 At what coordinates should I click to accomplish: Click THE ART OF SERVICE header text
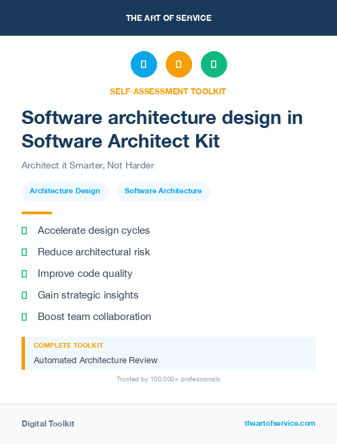point(168,18)
